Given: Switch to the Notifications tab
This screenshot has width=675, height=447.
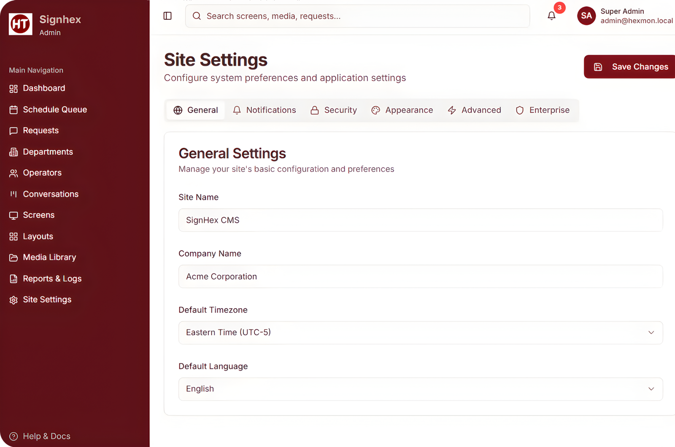Looking at the screenshot, I should 265,110.
